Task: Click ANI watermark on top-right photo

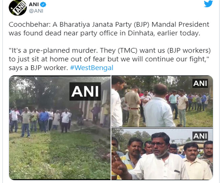Action: 200,83
